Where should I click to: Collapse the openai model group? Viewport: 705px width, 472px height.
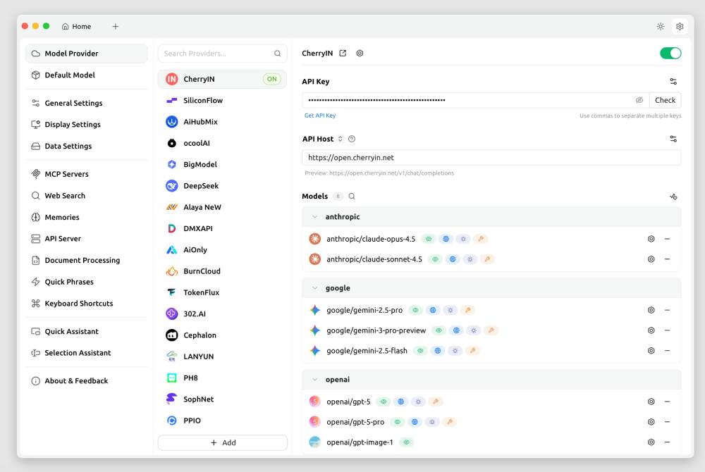pyautogui.click(x=315, y=380)
